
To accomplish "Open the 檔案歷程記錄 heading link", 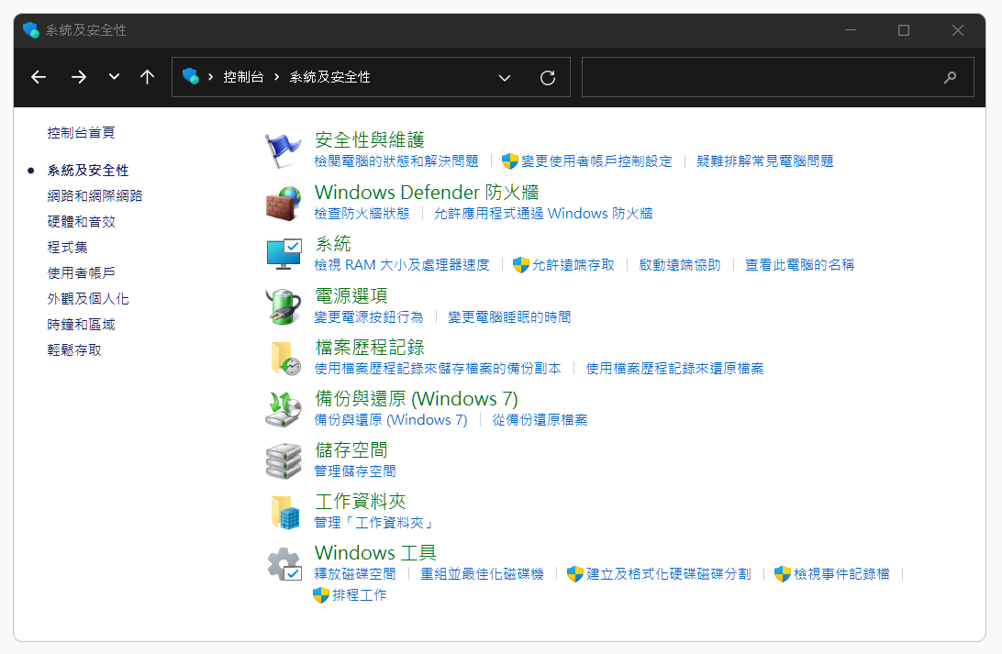I will [x=370, y=347].
